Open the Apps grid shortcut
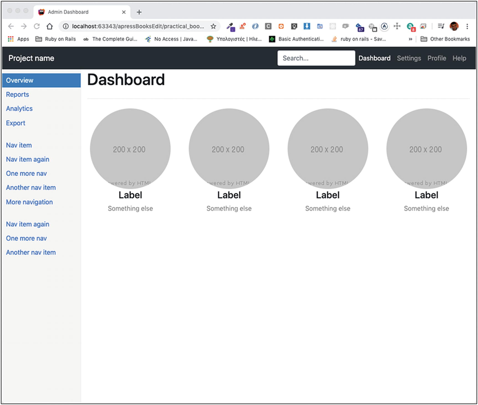The height and width of the screenshot is (405, 478). pyautogui.click(x=19, y=39)
